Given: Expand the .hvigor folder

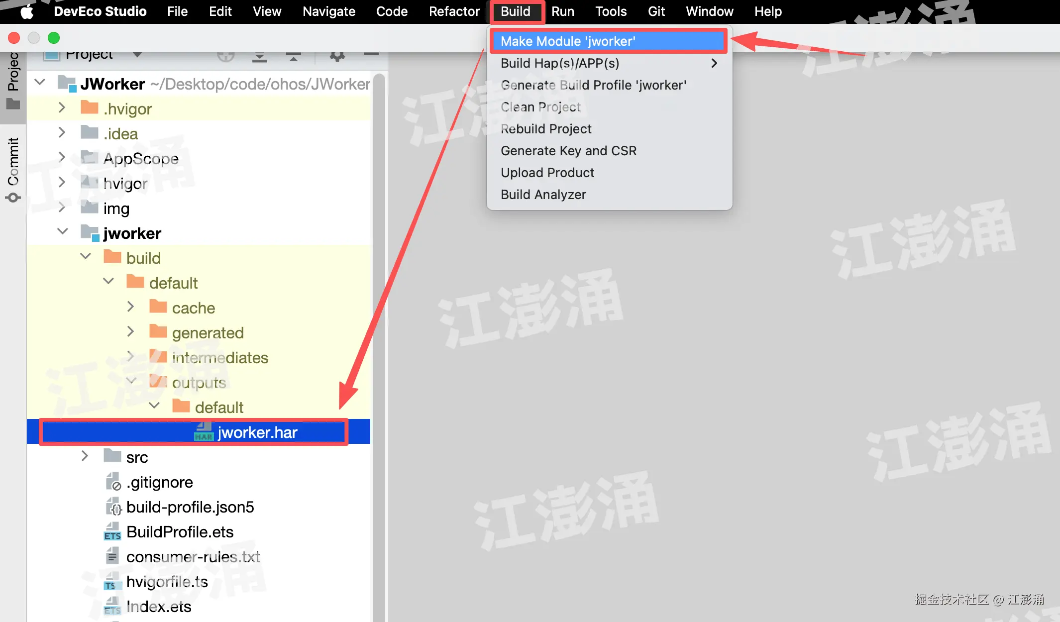Looking at the screenshot, I should pyautogui.click(x=62, y=108).
